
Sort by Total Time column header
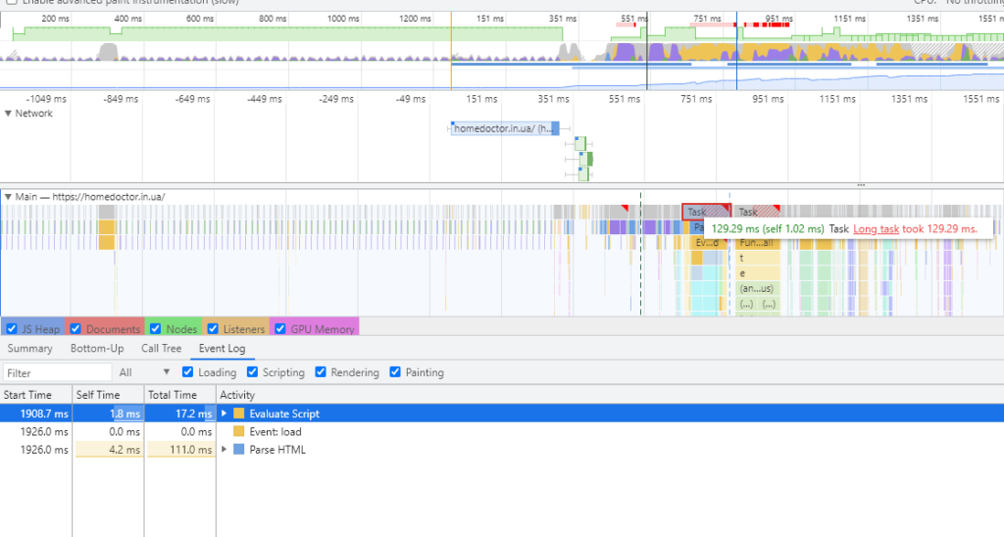180,395
